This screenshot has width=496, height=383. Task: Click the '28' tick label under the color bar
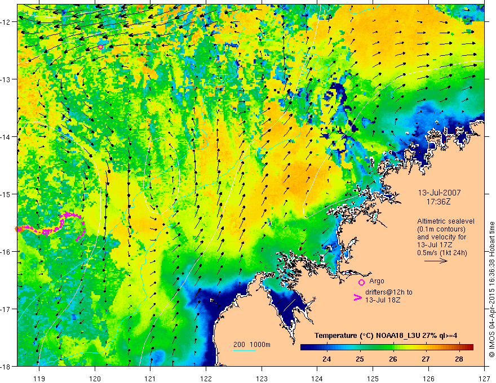click(x=459, y=359)
